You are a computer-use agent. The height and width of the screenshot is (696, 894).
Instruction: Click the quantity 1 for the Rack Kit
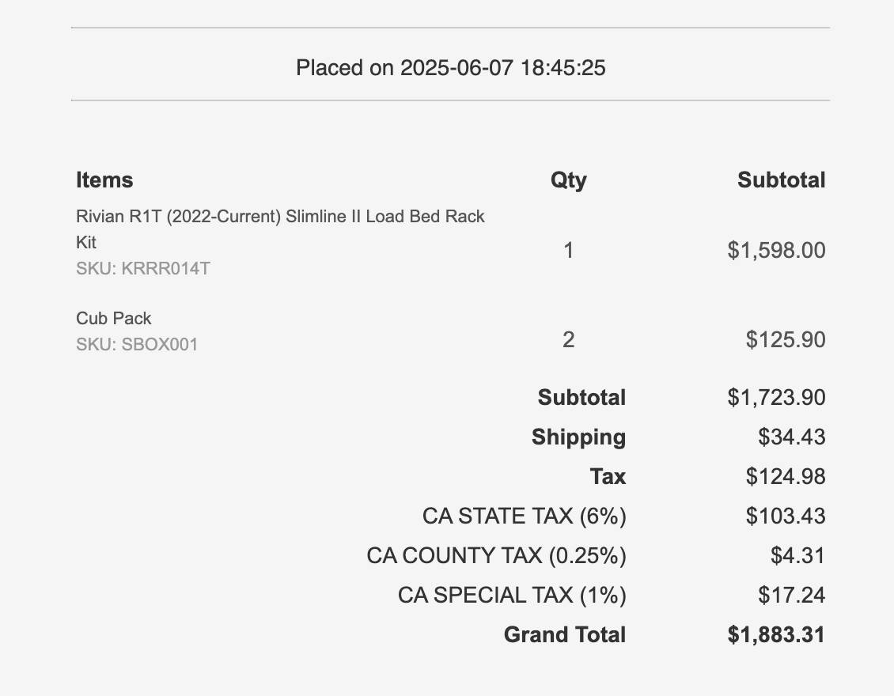[x=569, y=250]
